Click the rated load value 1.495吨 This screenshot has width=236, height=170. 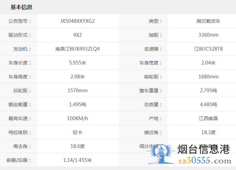coord(78,105)
